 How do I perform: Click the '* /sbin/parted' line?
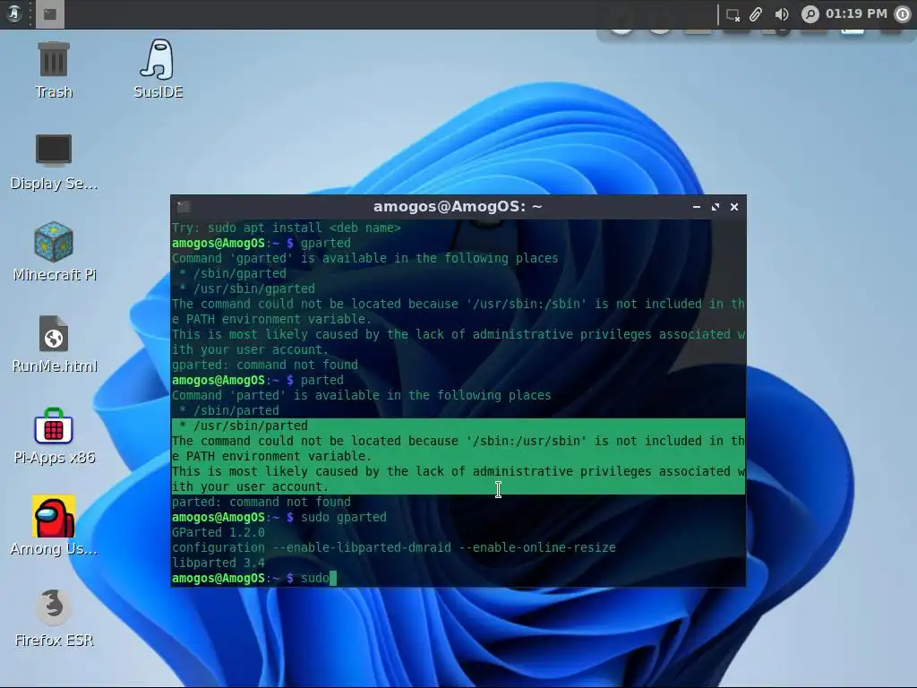tap(228, 410)
